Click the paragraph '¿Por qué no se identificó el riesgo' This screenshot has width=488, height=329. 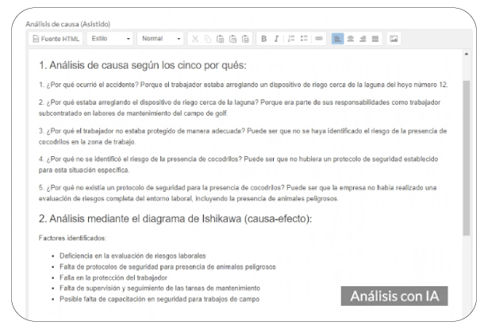[x=238, y=165]
